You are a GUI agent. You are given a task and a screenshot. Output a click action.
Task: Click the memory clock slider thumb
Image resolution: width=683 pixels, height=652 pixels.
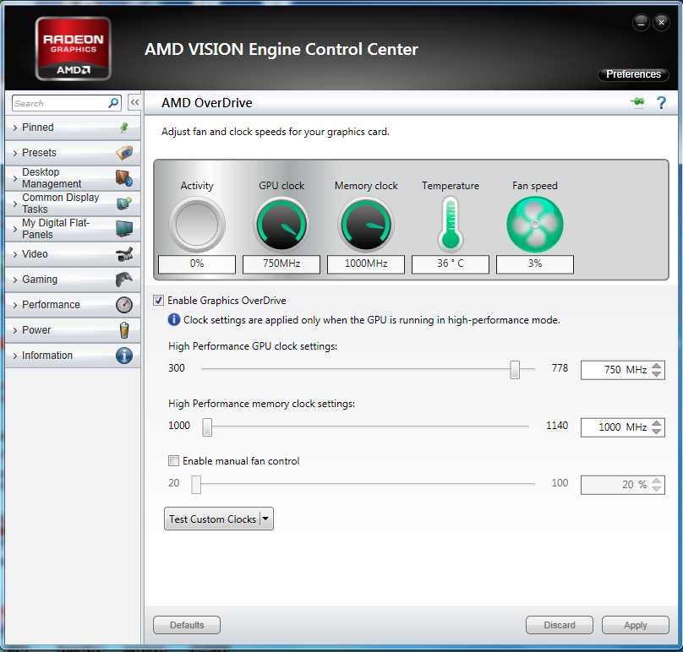click(x=207, y=427)
